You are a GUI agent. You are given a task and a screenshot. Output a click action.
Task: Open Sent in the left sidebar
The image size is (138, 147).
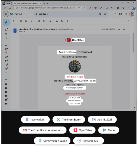coord(6,45)
